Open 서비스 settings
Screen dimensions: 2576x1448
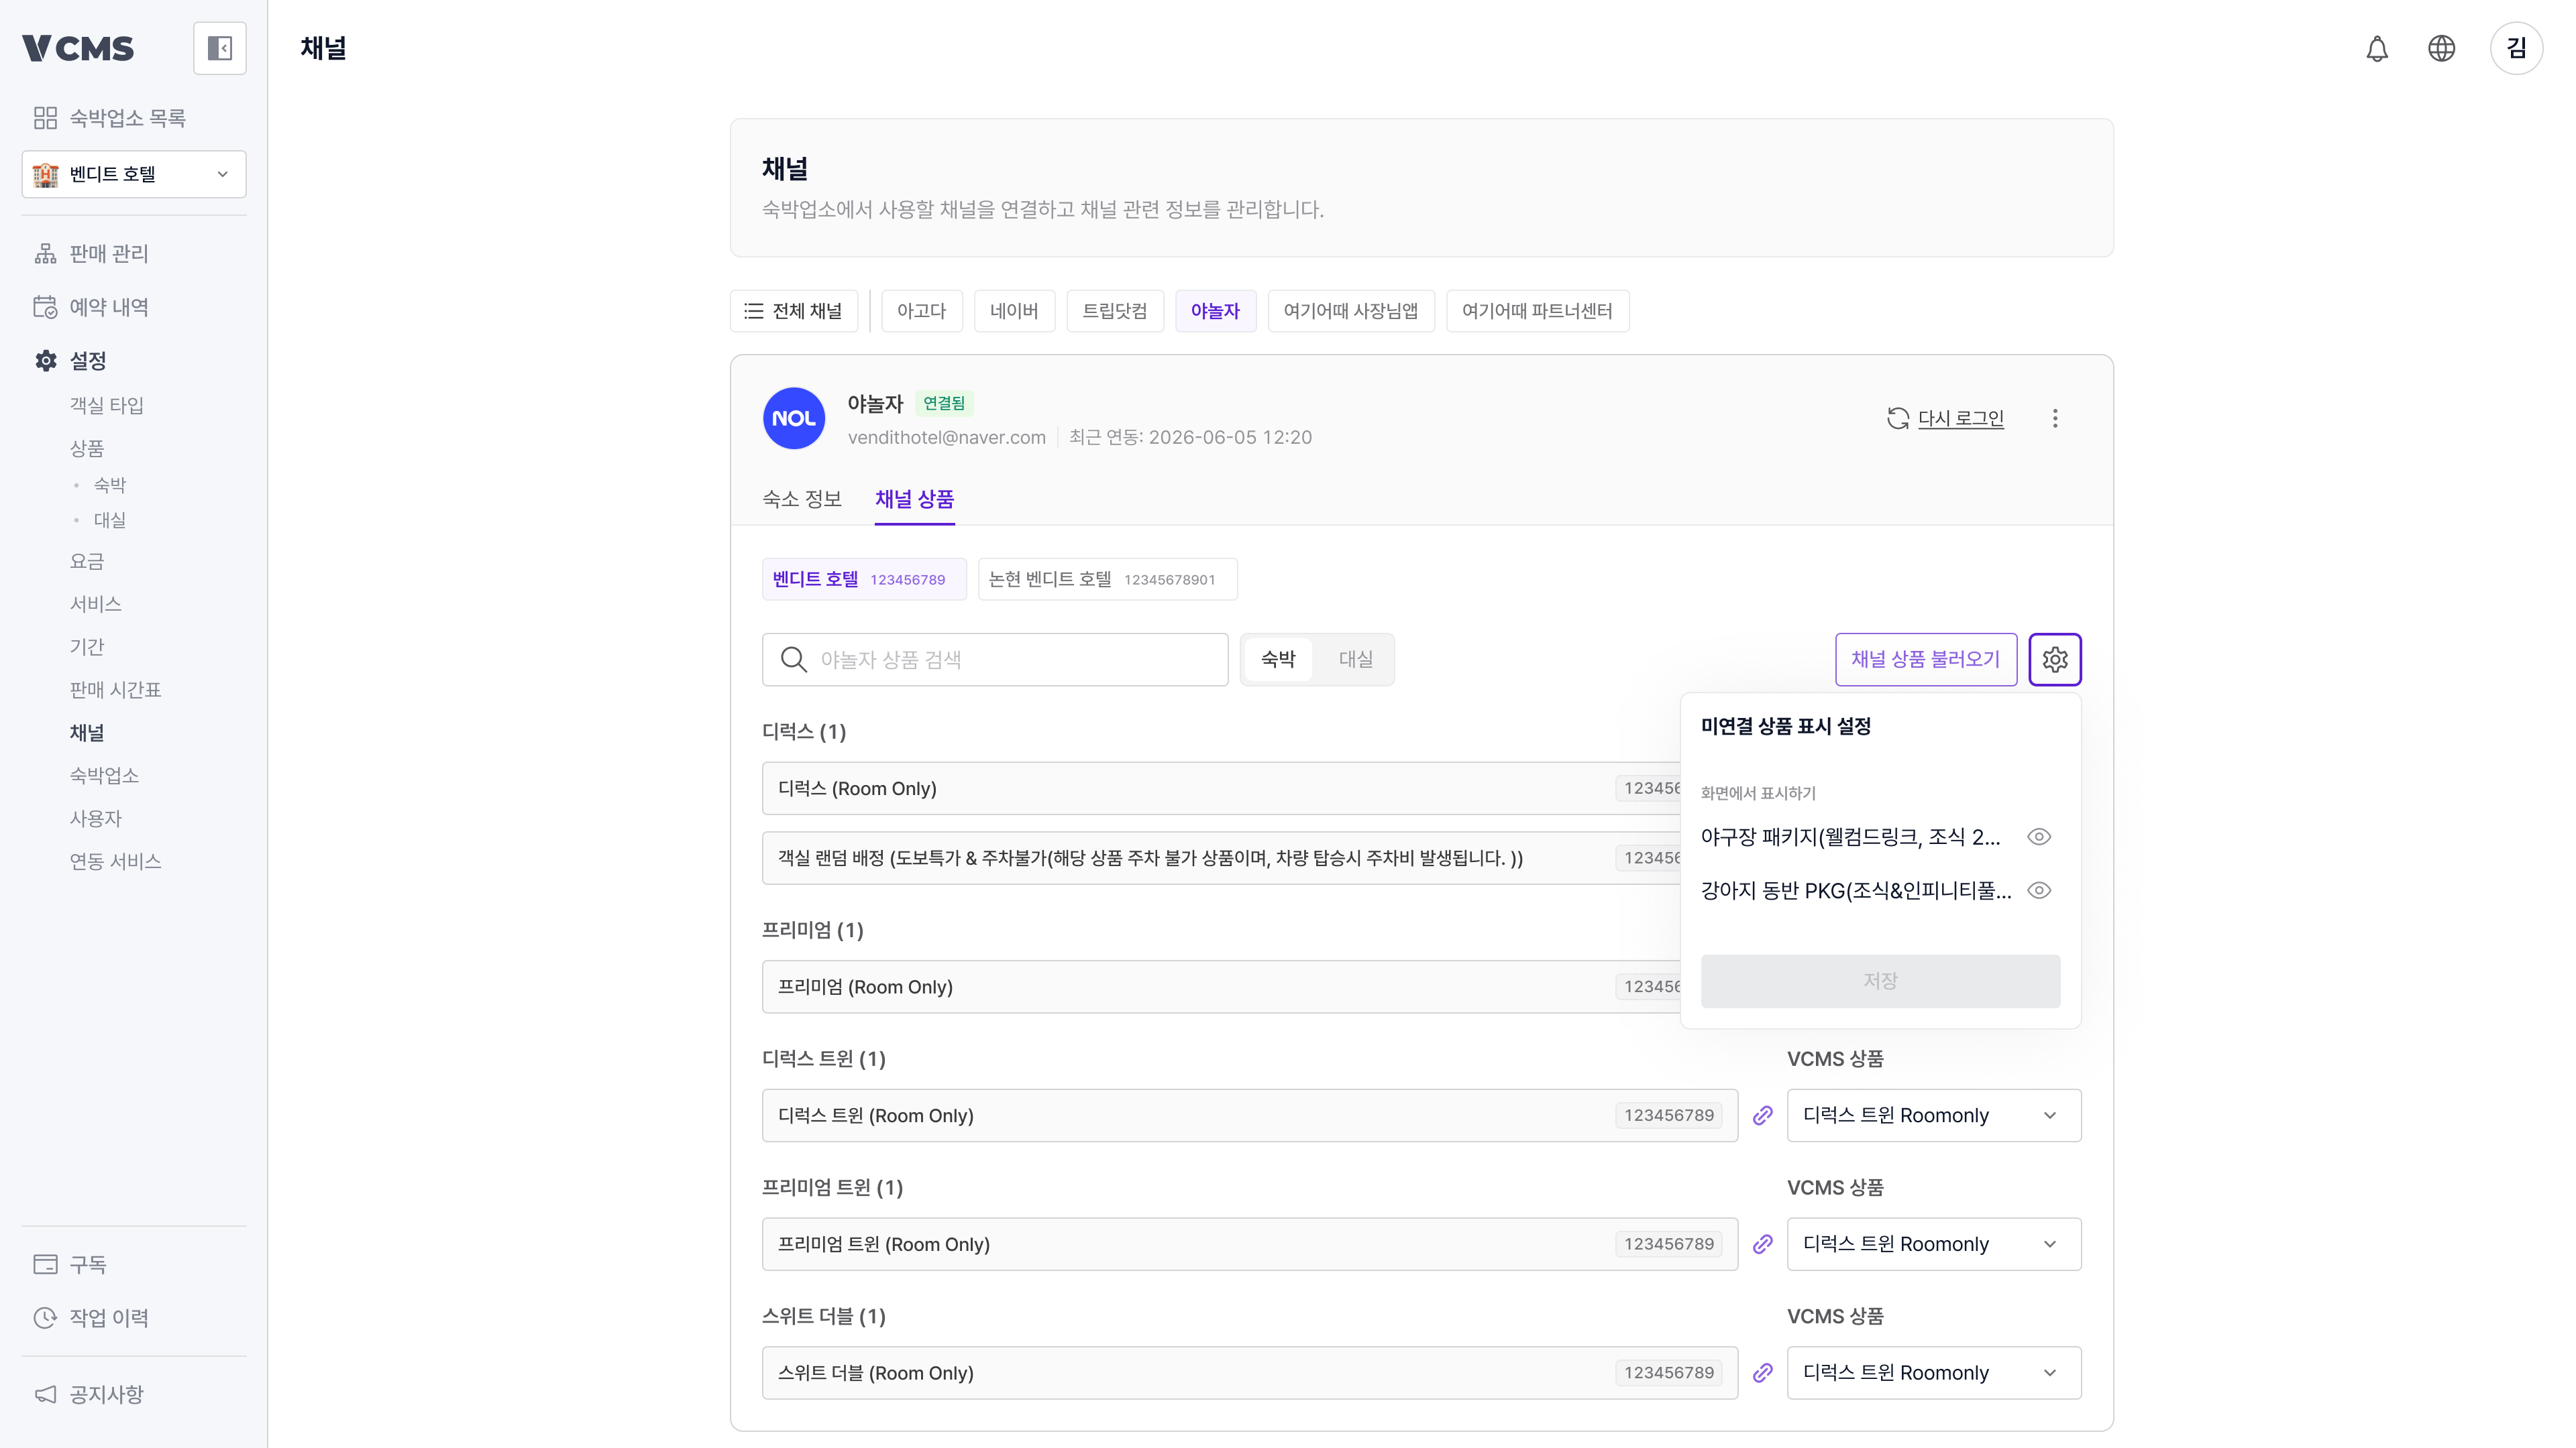click(x=96, y=605)
